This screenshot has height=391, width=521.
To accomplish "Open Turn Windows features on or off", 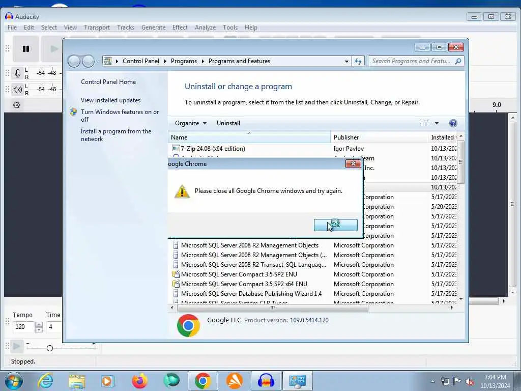I will tap(120, 116).
